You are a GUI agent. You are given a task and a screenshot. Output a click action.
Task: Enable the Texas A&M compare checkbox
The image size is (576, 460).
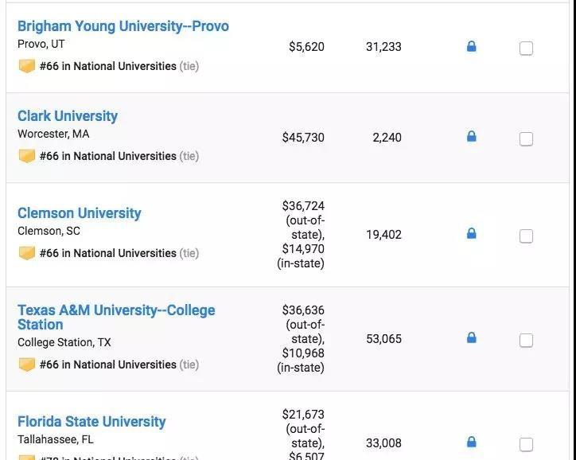(526, 341)
